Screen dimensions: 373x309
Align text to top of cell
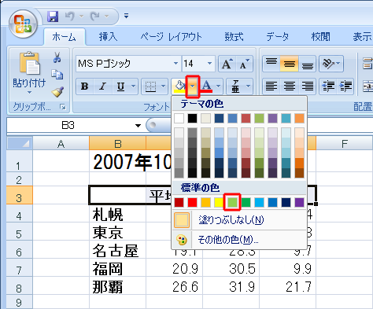(x=271, y=64)
